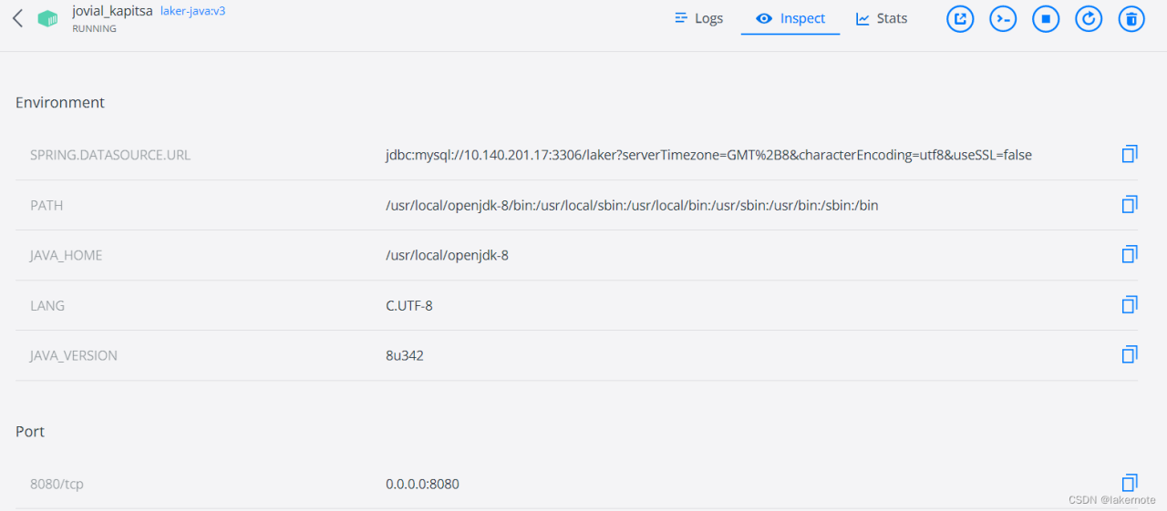Select the C.UTF-8 value
This screenshot has height=511, width=1167.
[x=408, y=305]
